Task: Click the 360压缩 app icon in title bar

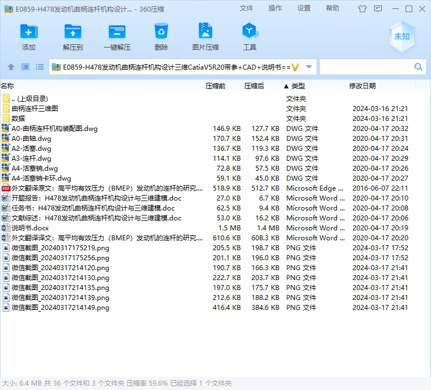Action: [8, 9]
